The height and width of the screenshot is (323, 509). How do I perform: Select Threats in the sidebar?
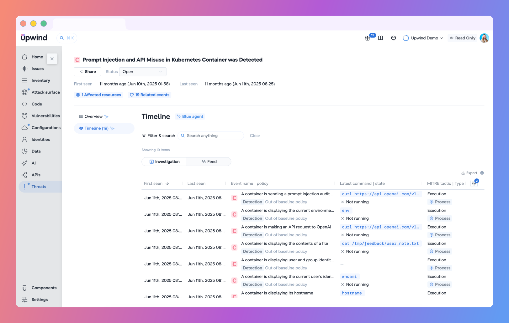(x=40, y=187)
